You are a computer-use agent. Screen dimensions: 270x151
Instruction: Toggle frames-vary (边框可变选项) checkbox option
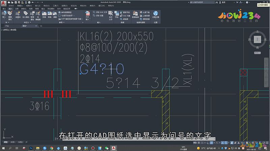coord(66,15)
